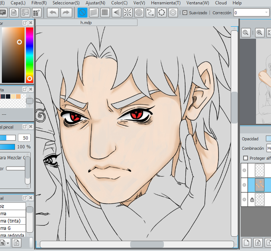Select the 'ma (tinta)' brush
The width and height of the screenshot is (271, 251).
tap(13, 221)
